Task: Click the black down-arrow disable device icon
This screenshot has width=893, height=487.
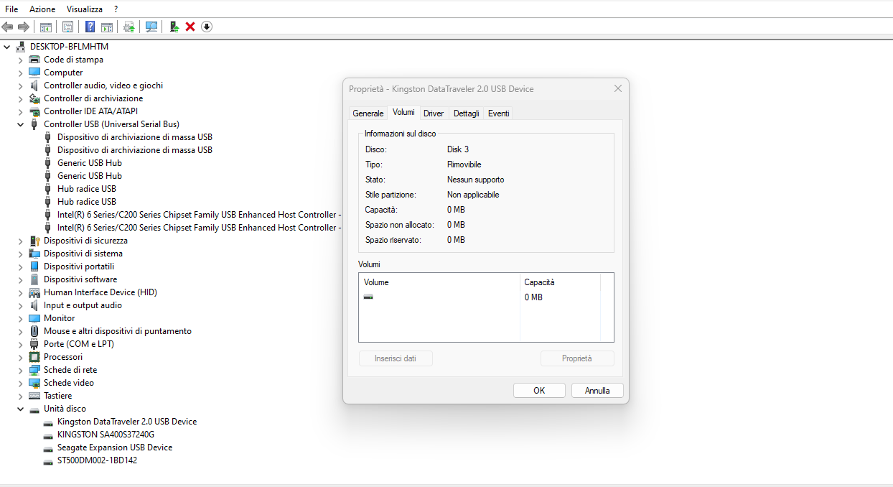Action: (207, 27)
